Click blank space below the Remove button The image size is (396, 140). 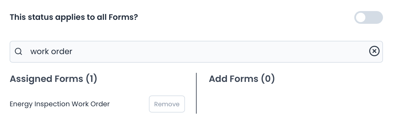point(167,125)
